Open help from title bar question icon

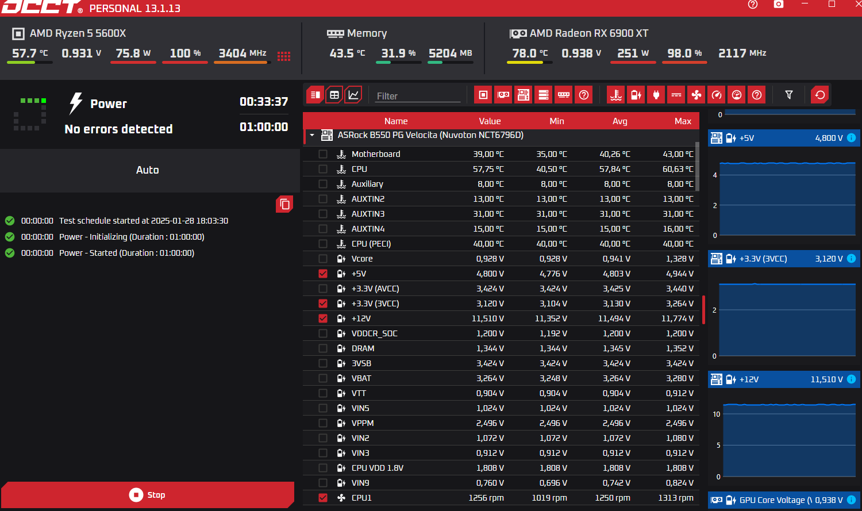[753, 5]
